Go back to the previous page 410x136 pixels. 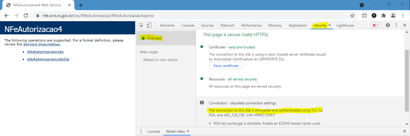point(7,16)
